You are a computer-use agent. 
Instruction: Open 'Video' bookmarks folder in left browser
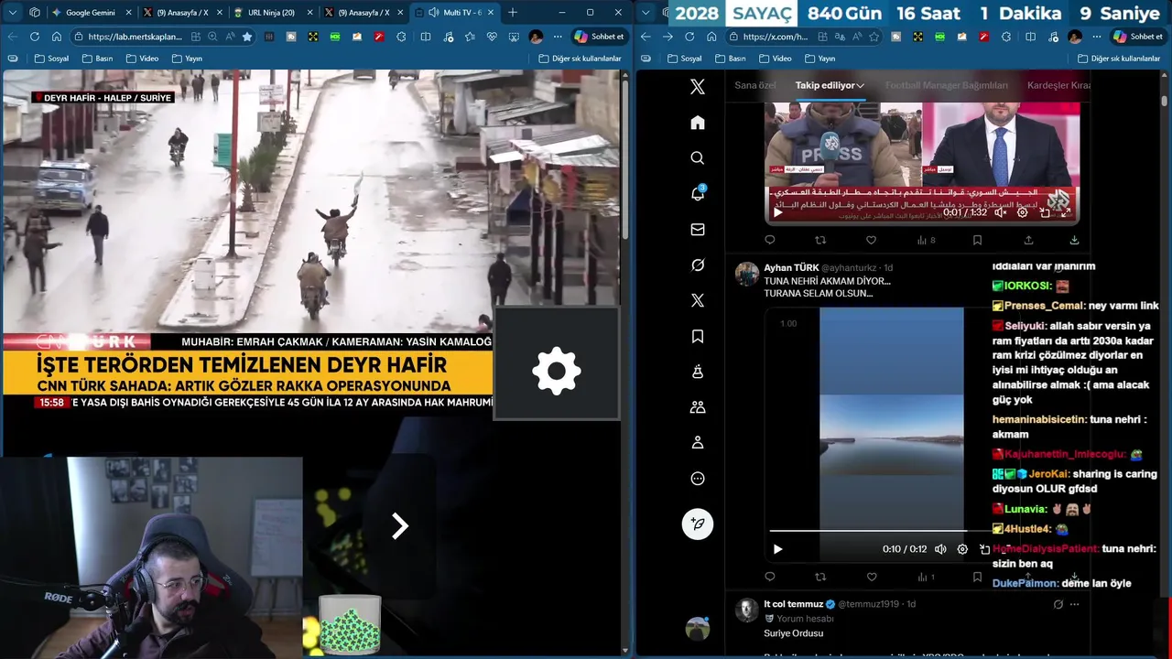click(x=142, y=59)
